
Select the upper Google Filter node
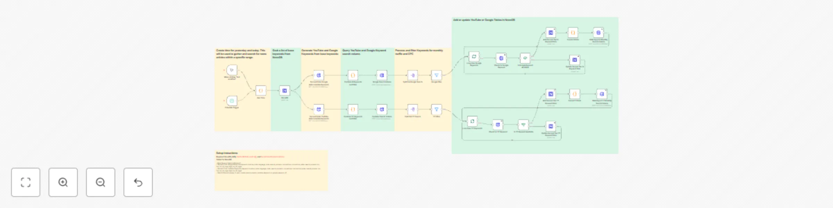pyautogui.click(x=436, y=75)
